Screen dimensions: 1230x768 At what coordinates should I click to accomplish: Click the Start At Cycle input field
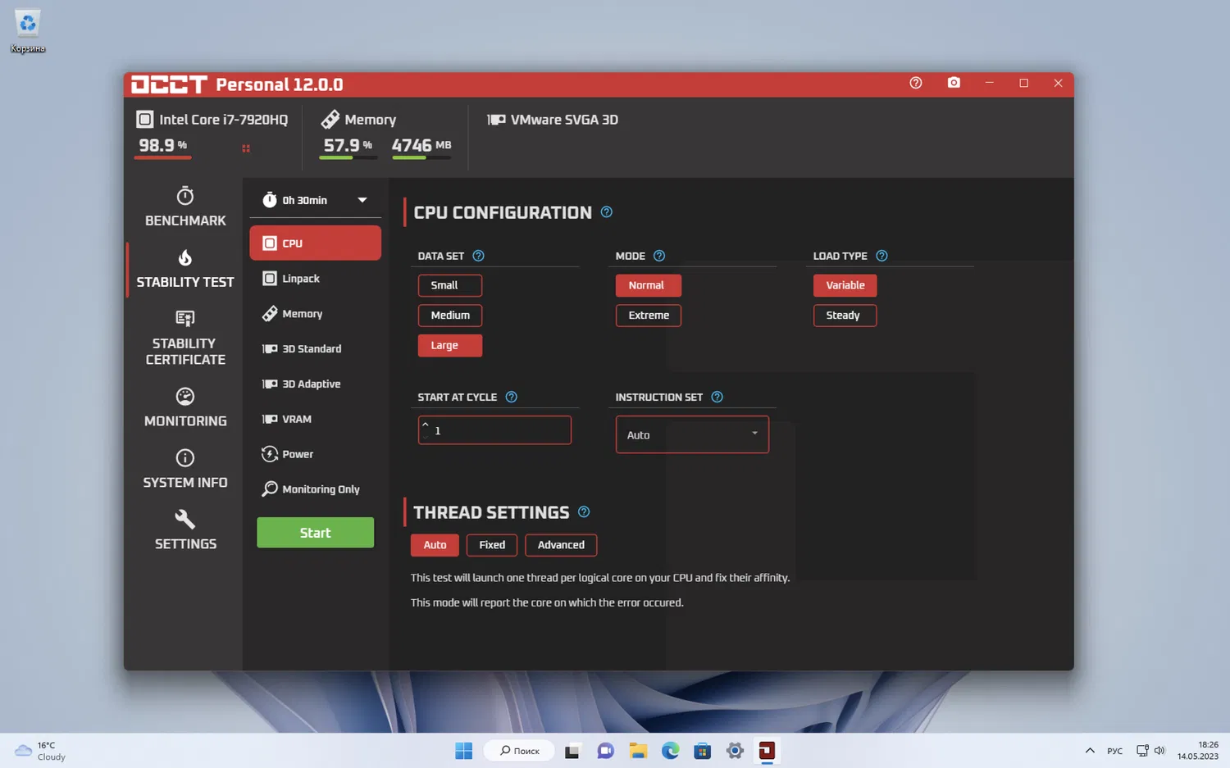click(x=494, y=430)
